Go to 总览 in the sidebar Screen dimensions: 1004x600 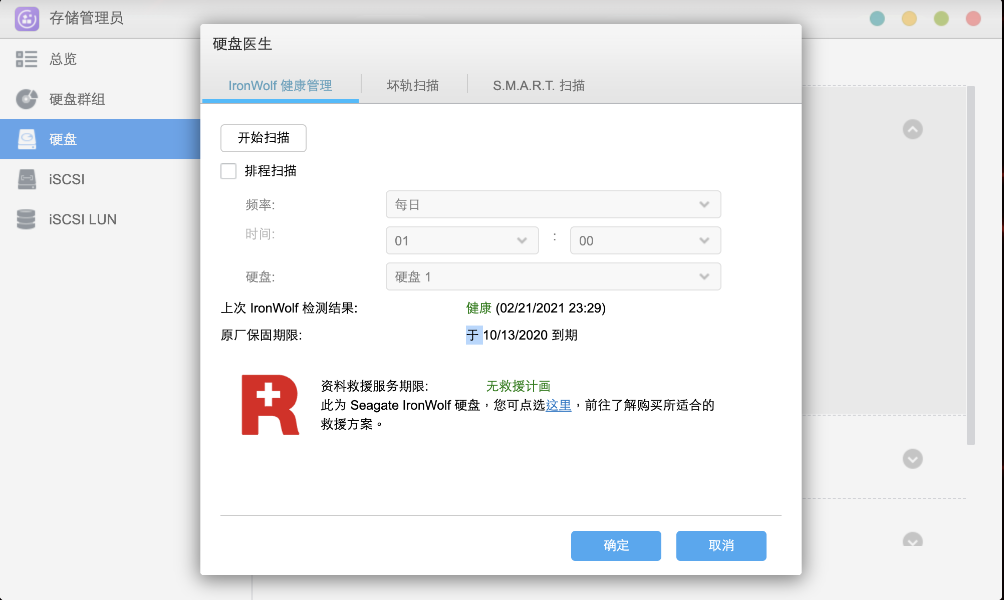tap(63, 59)
